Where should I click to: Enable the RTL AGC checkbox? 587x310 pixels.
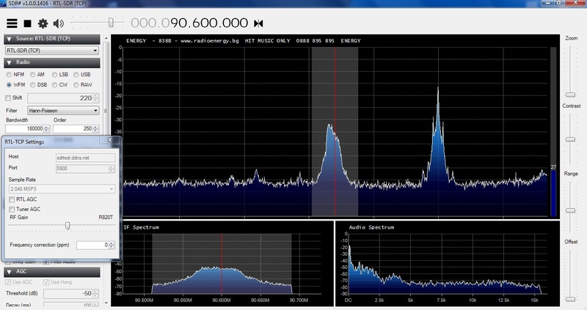click(x=12, y=199)
